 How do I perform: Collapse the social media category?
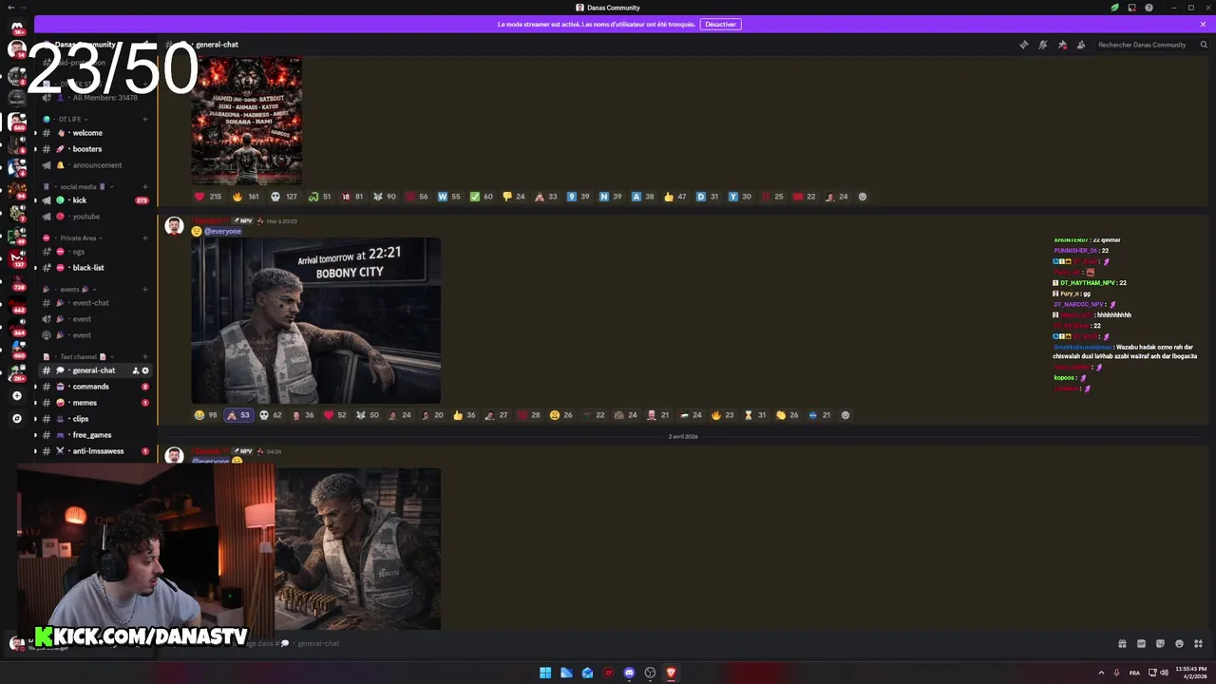pos(78,186)
